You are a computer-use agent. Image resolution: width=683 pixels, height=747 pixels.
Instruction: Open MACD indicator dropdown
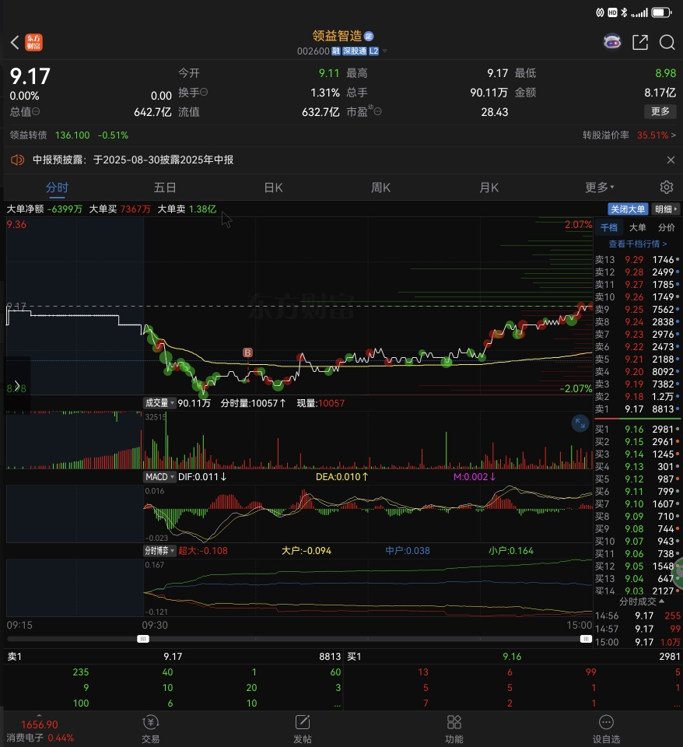159,477
